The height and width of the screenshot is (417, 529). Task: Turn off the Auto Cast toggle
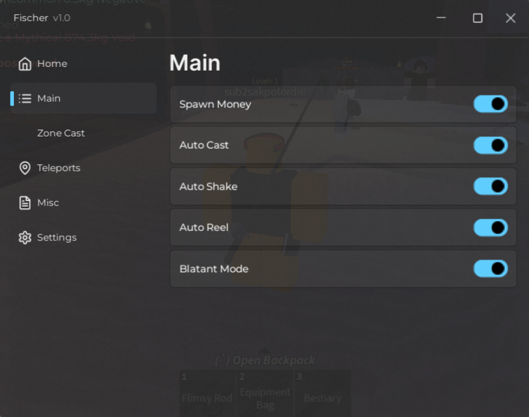[491, 145]
